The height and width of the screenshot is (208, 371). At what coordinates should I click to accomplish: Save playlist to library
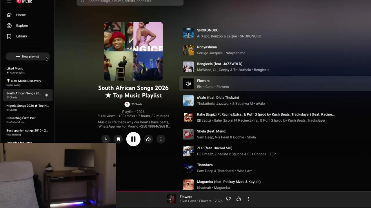[x=118, y=139]
